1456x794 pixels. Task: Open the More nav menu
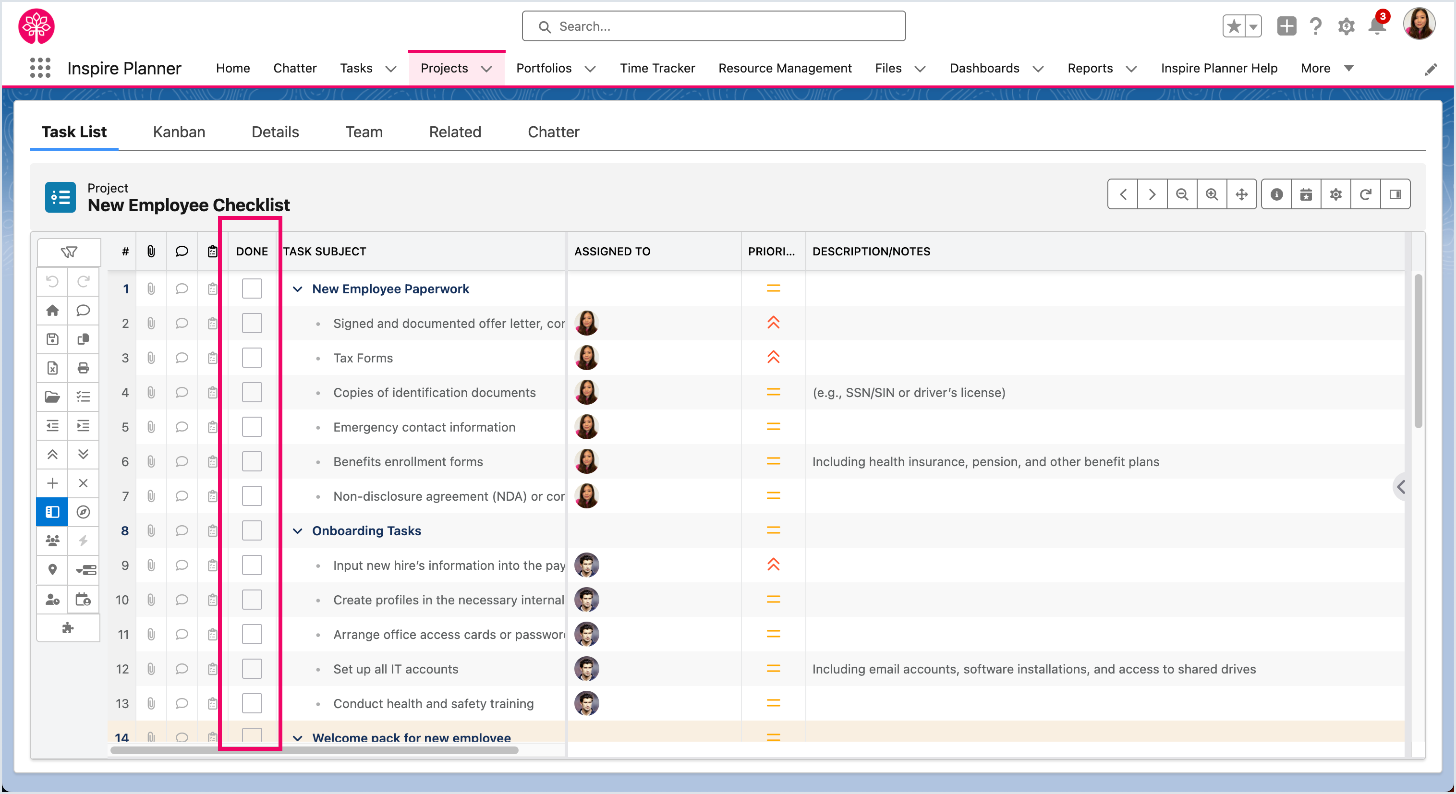(x=1327, y=68)
